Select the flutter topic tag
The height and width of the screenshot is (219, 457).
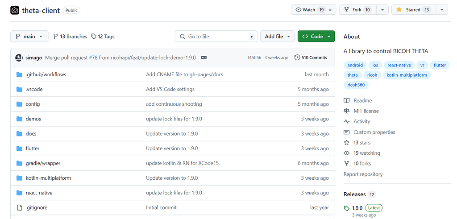(x=440, y=65)
